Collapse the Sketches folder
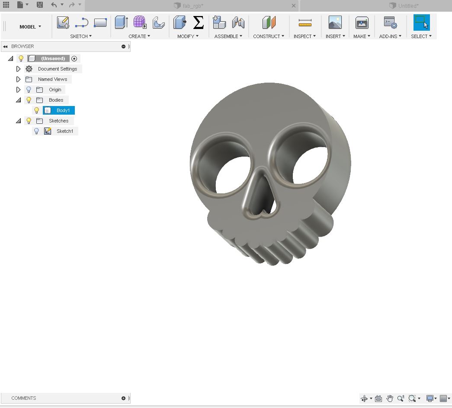This screenshot has height=408, width=452. pos(19,121)
